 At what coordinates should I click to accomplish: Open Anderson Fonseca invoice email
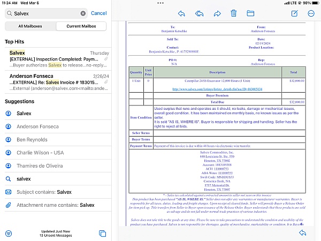point(58,82)
